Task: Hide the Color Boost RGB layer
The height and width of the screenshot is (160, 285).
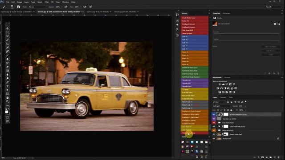Action: click(x=214, y=127)
